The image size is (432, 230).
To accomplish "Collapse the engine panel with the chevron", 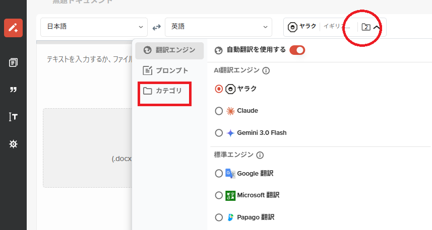I will (x=377, y=27).
